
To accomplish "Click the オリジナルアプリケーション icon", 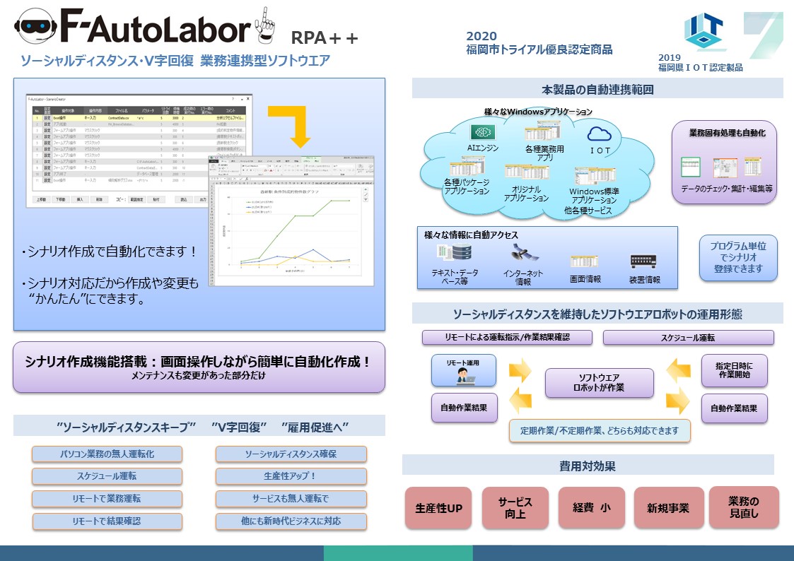I will pyautogui.click(x=527, y=172).
